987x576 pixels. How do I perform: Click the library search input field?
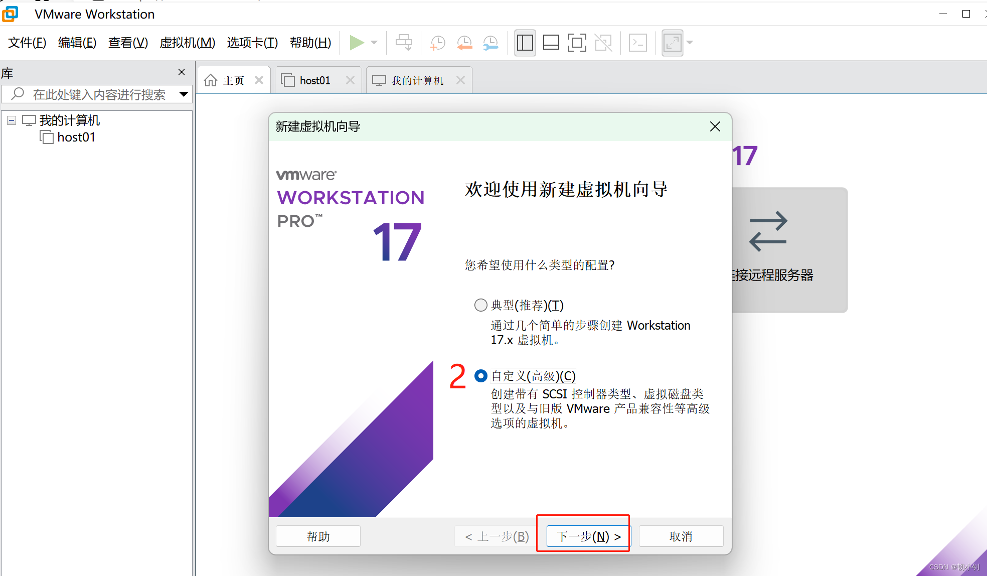point(99,94)
